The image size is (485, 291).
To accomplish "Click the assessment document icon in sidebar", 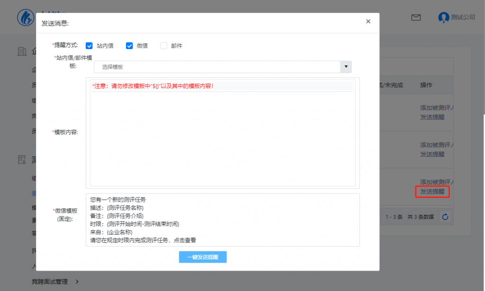I will [x=22, y=160].
